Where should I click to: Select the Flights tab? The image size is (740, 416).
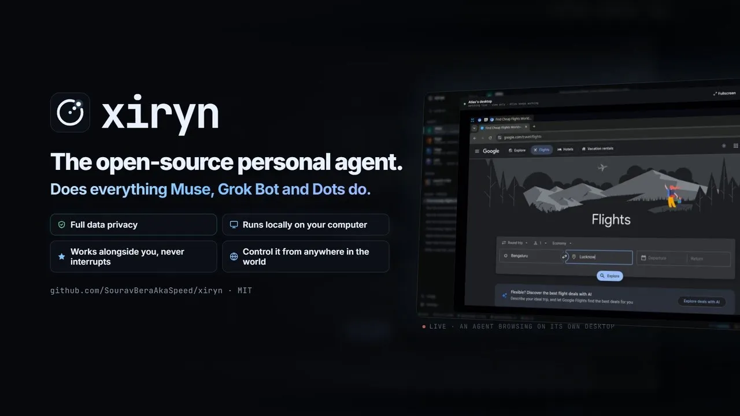tap(542, 150)
